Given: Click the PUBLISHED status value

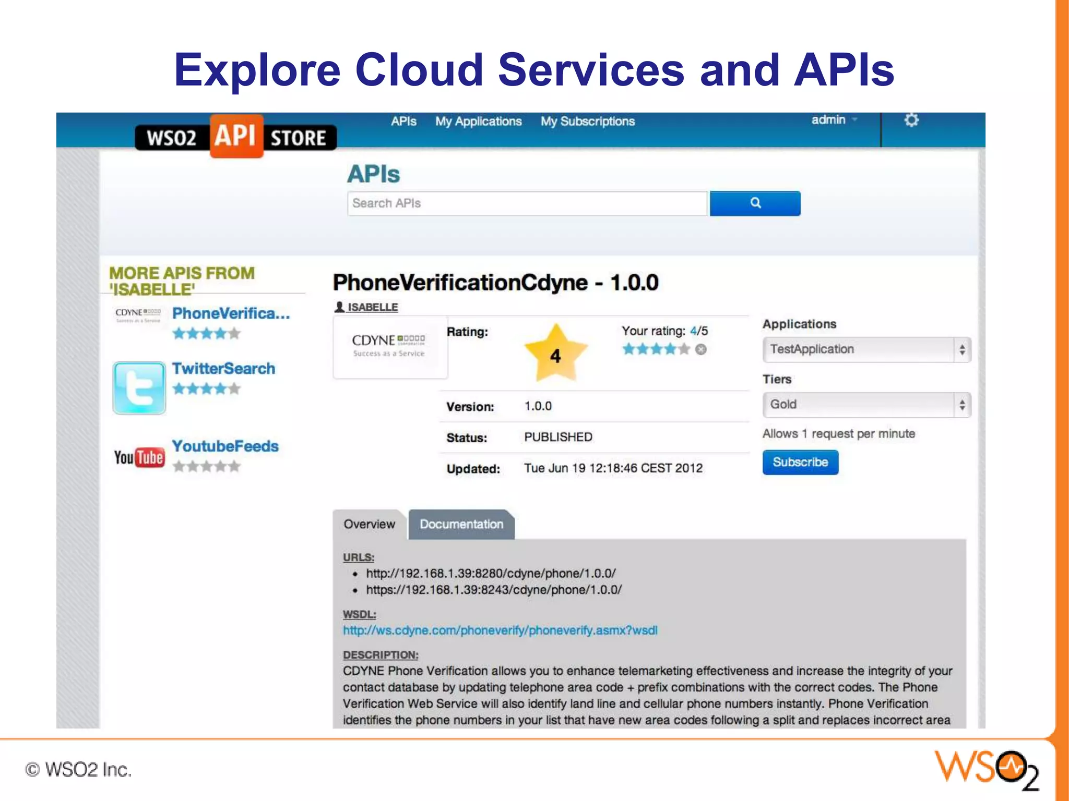Looking at the screenshot, I should pos(558,437).
